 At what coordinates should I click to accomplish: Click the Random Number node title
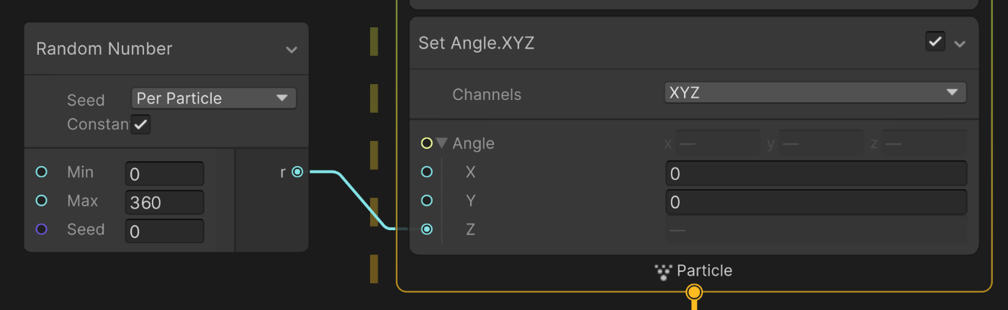pos(104,49)
